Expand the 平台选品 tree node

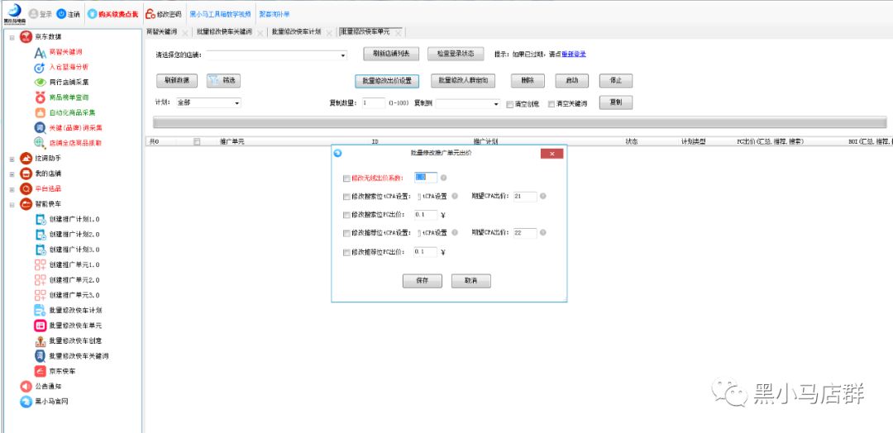tap(12, 189)
